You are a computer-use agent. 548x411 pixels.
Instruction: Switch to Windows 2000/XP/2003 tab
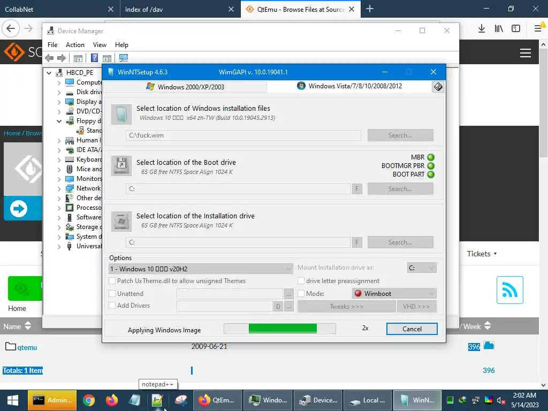tap(185, 87)
